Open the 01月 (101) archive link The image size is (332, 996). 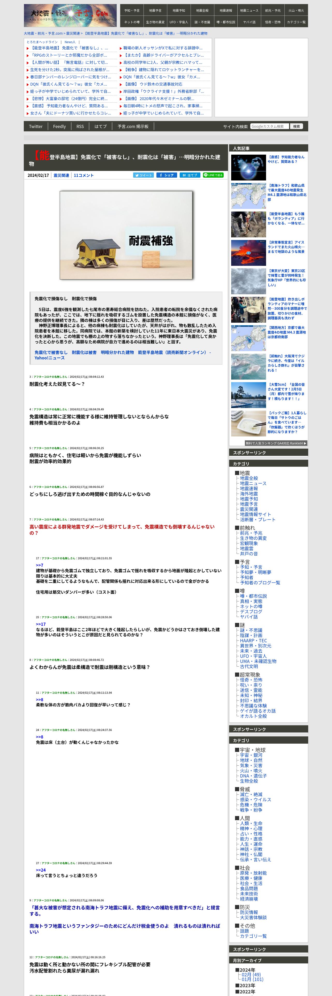tap(252, 979)
